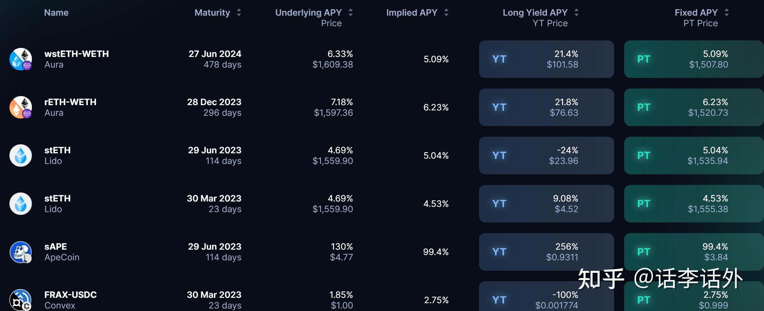
Task: Click the YT badge on the sAPE row
Action: click(499, 252)
